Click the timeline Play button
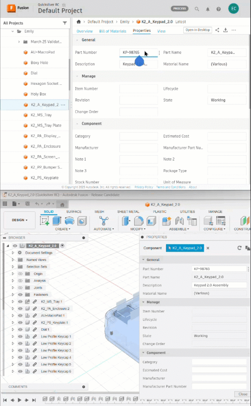The width and height of the screenshot is (251, 406). click(x=19, y=400)
